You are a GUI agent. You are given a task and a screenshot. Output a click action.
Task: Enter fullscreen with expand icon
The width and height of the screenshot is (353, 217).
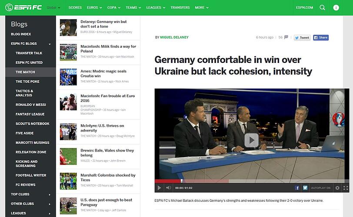[346, 188]
